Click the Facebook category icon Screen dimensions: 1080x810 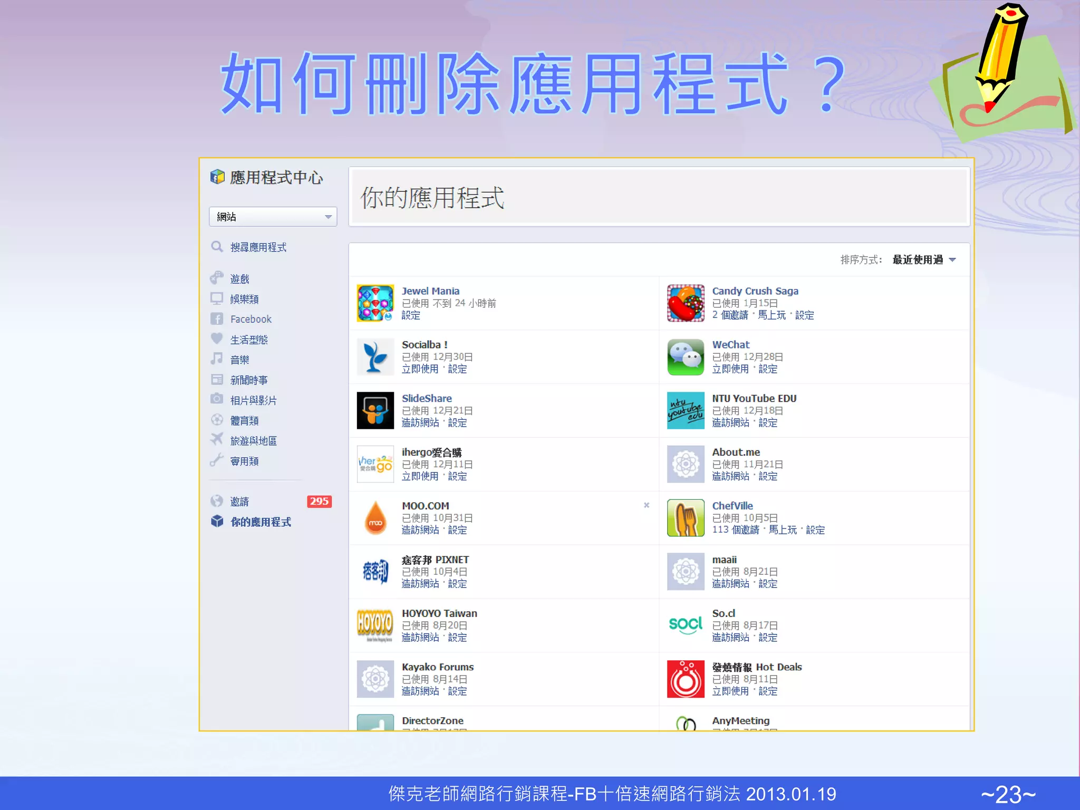[217, 319]
